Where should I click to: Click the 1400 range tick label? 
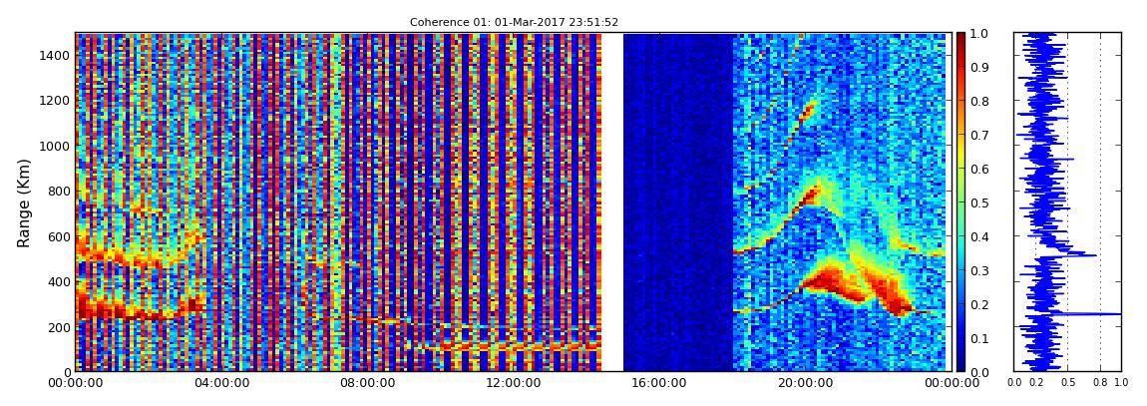pos(56,56)
